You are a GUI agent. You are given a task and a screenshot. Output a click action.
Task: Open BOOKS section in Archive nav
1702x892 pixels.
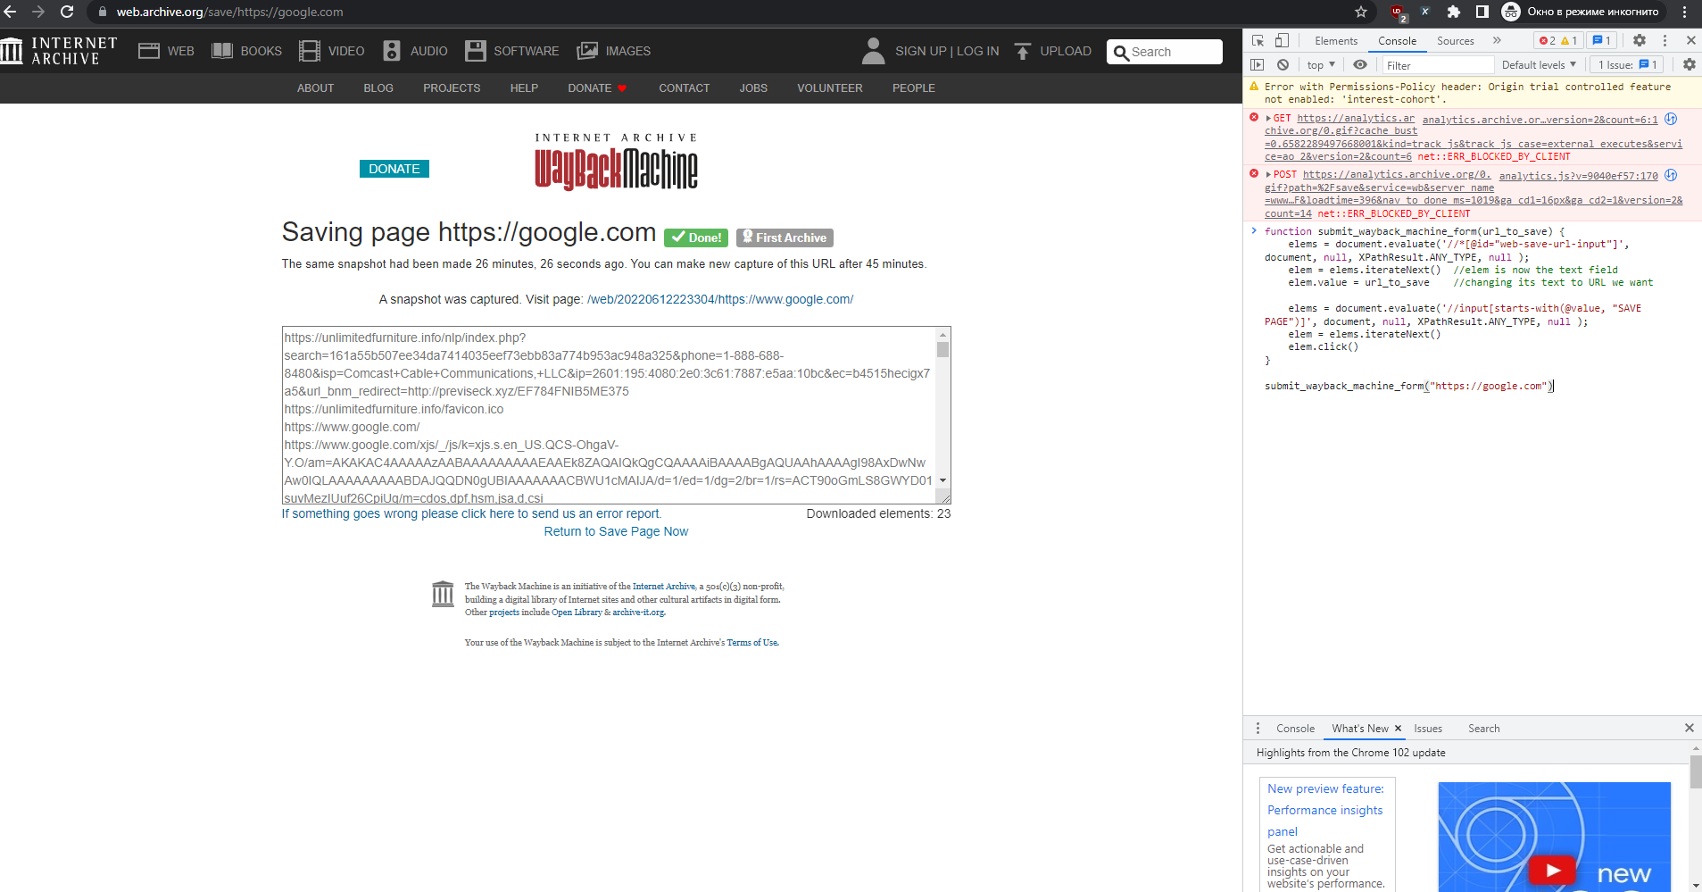point(246,51)
